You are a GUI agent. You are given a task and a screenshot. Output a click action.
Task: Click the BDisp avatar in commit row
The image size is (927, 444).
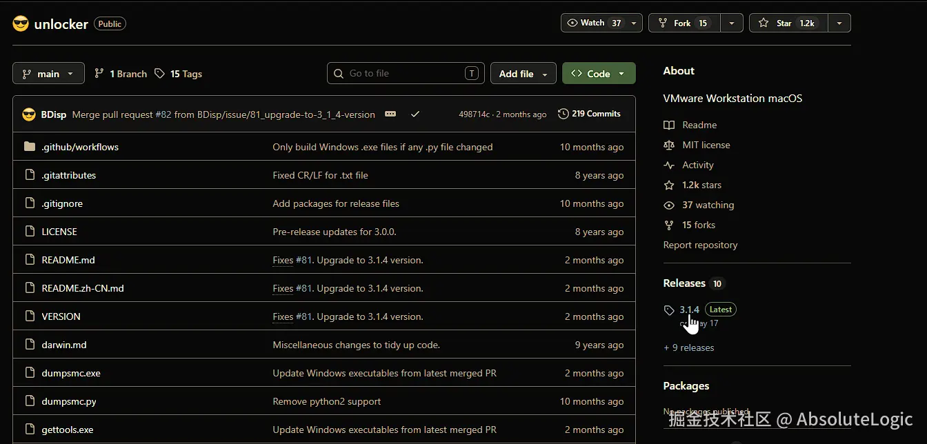[x=29, y=114]
